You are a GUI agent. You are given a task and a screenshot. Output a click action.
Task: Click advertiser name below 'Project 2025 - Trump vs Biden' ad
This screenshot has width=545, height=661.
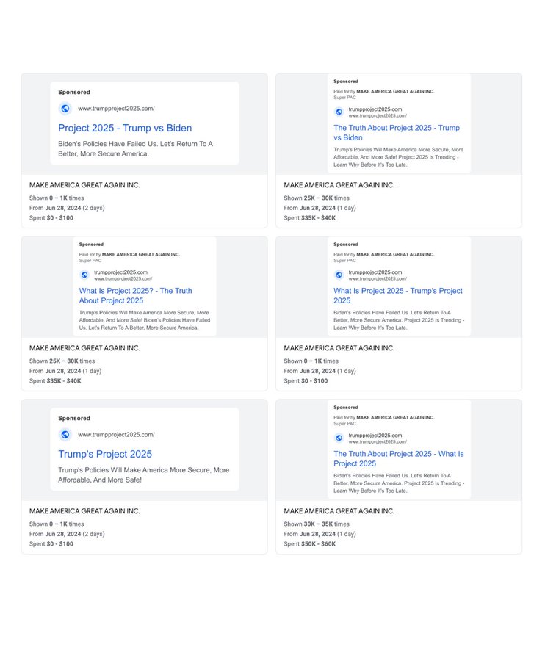tap(84, 185)
